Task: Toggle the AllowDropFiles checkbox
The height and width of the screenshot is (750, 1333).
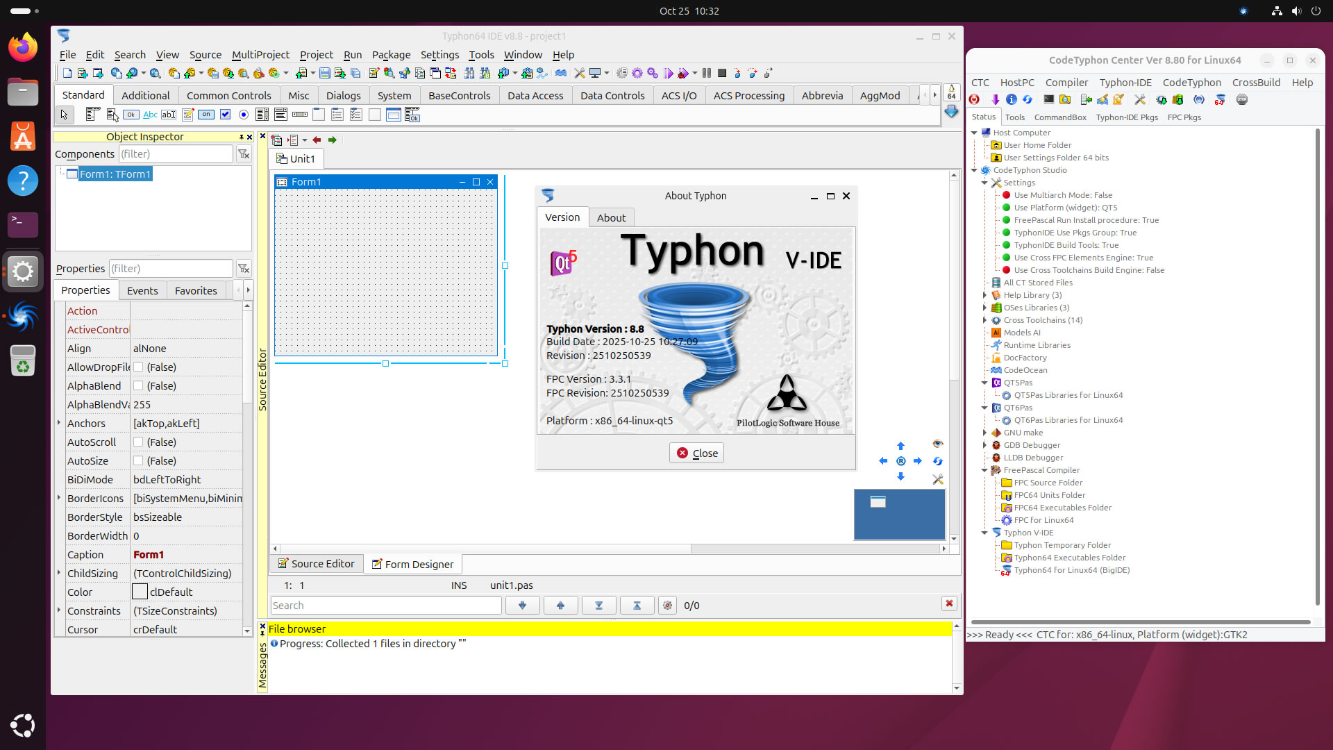Action: pos(138,367)
